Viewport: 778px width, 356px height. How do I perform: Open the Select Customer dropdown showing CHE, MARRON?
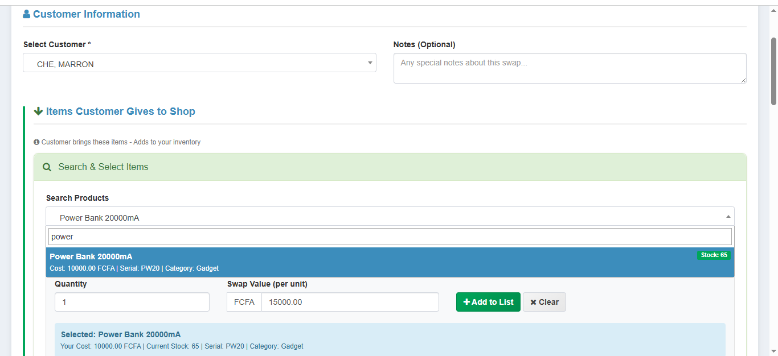[199, 63]
